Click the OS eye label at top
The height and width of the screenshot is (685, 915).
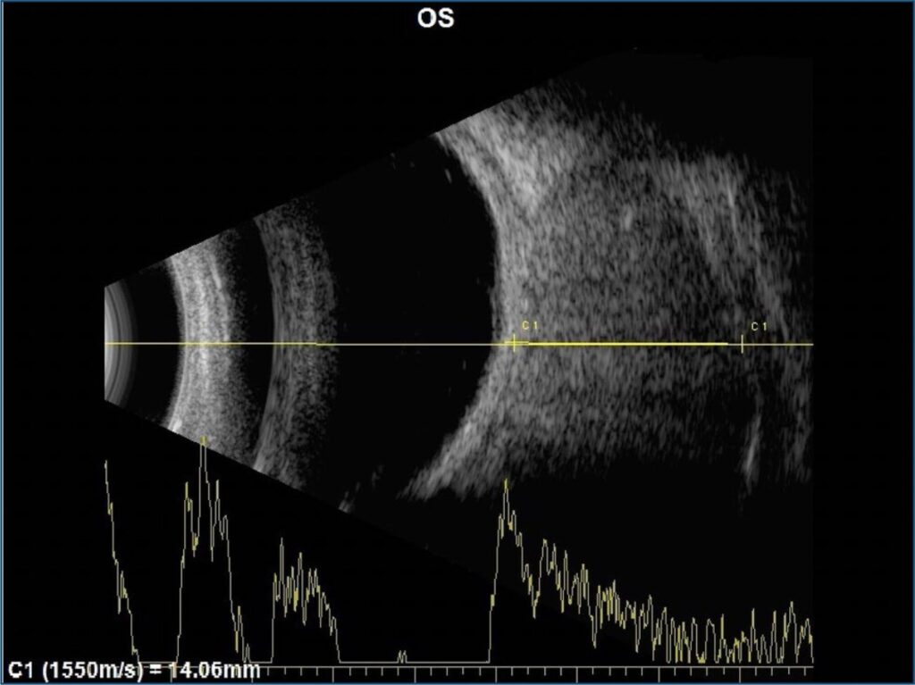[435, 18]
